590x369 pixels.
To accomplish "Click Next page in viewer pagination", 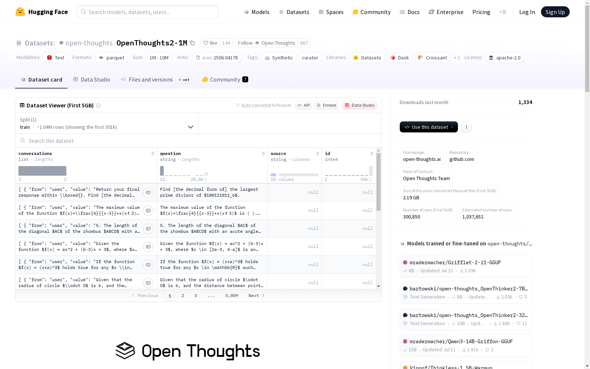I will tap(257, 296).
